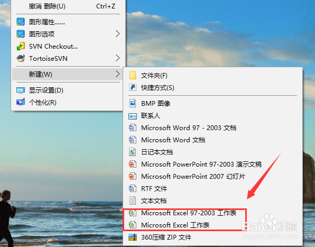Select 日记本文档 in the New submenu
This screenshot has height=247, width=315.
tap(213, 152)
